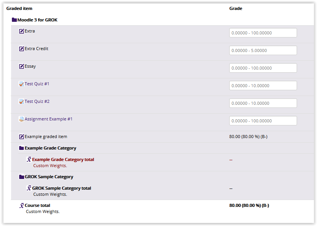
Task: Select the Extra item label
Action: pos(30,31)
